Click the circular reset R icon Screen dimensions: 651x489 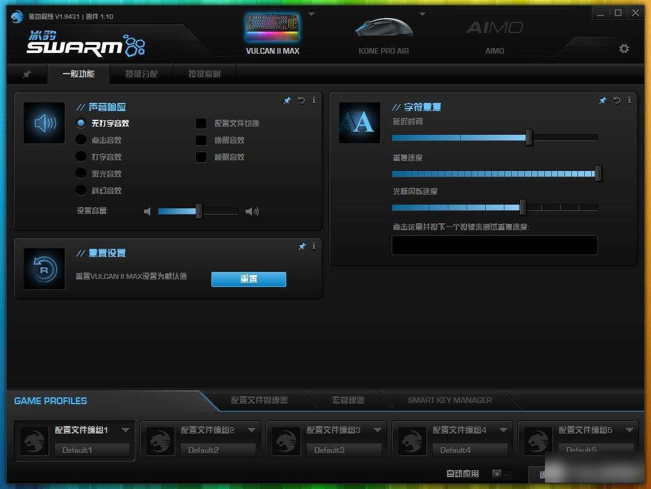click(x=44, y=269)
